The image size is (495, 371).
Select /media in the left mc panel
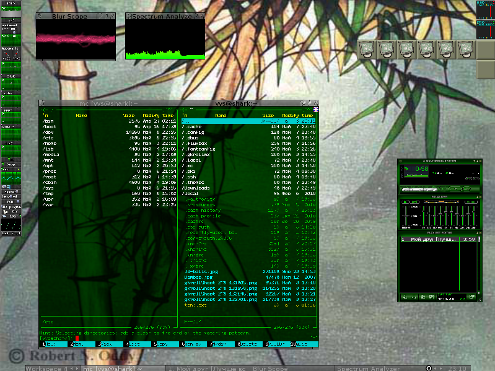click(x=109, y=155)
